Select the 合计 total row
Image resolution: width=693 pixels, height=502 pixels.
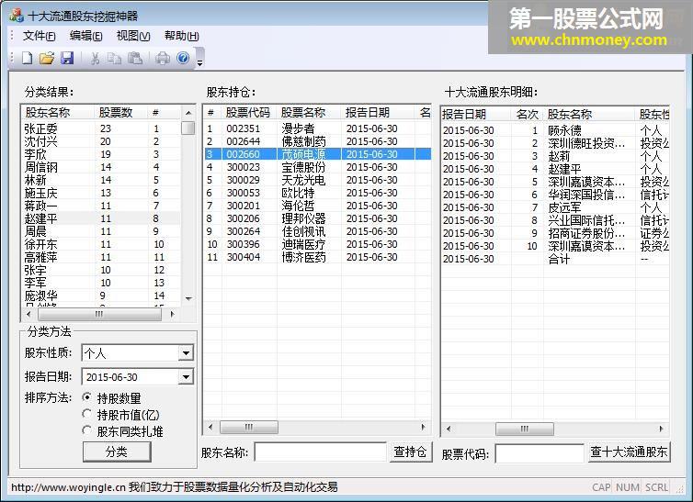pos(555,259)
